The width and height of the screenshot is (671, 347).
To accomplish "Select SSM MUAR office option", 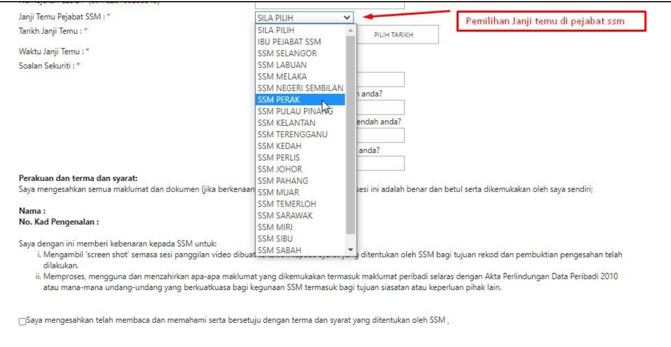I will coord(301,192).
